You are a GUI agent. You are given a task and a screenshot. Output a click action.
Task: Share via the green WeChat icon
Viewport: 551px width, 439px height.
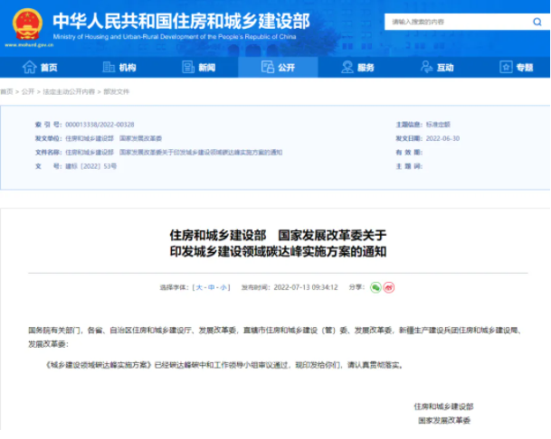click(x=375, y=287)
